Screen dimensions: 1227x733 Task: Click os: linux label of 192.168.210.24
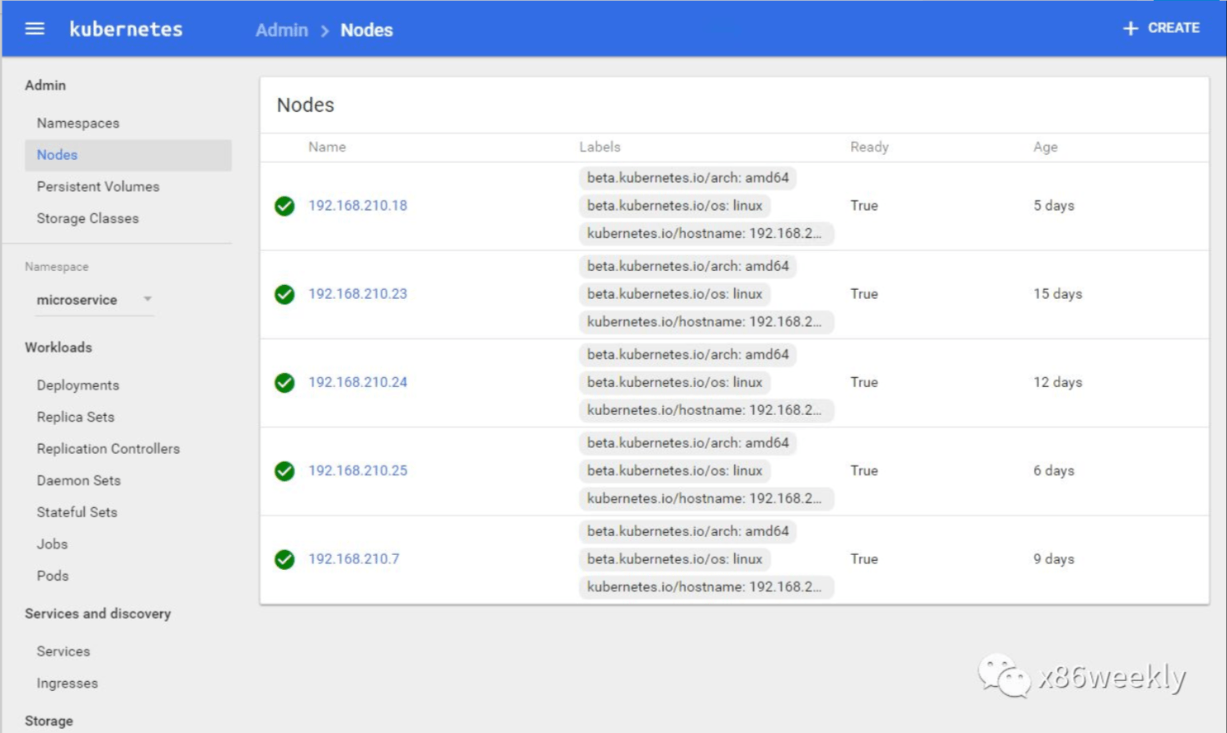(x=675, y=382)
